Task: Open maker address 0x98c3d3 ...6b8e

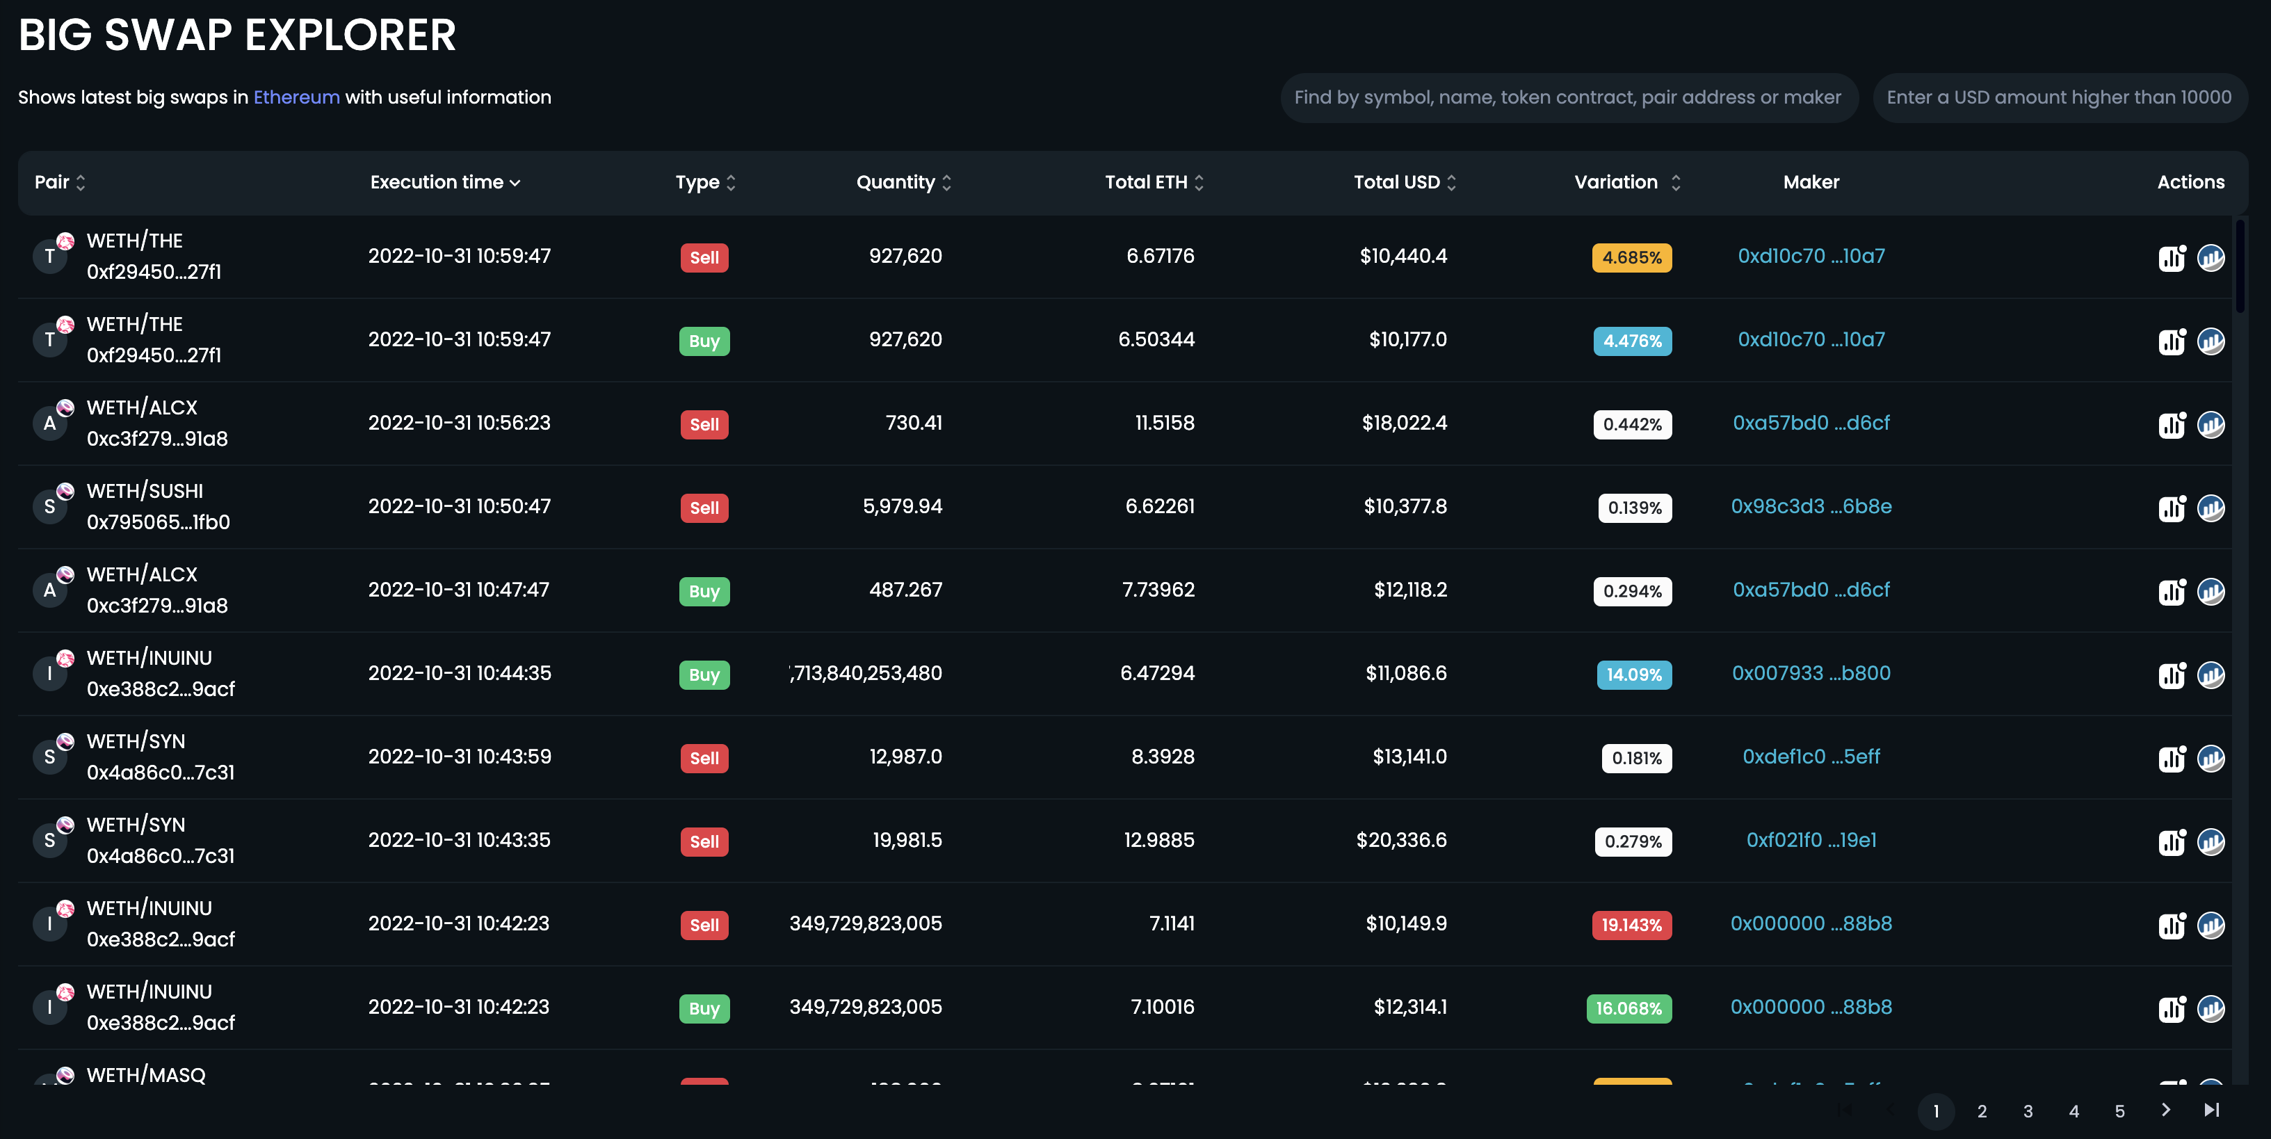Action: click(x=1811, y=506)
